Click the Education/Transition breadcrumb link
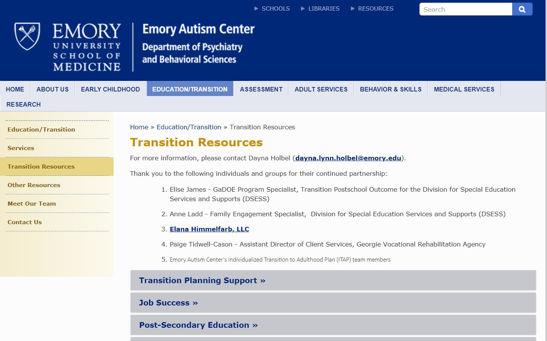 189,127
